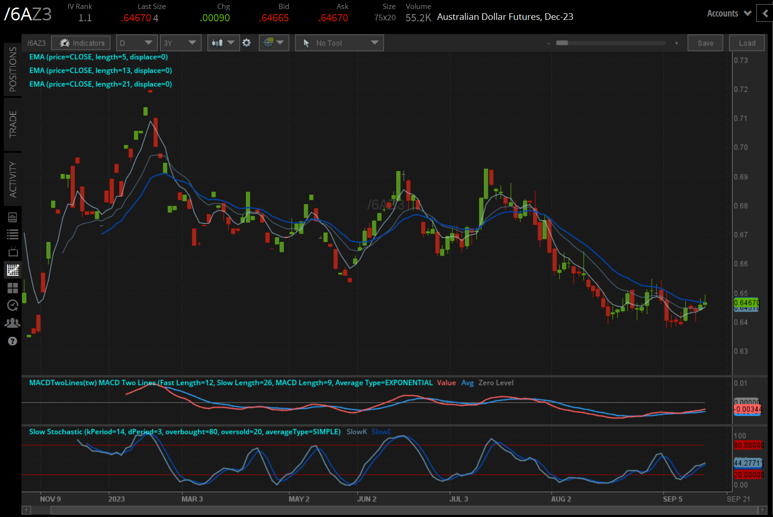
Task: Open the people community sidebar icon
Action: pos(13,323)
